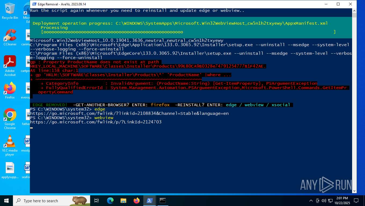Select the VLC media player desktop icon
The height and width of the screenshot is (206, 365).
[x=10, y=146]
